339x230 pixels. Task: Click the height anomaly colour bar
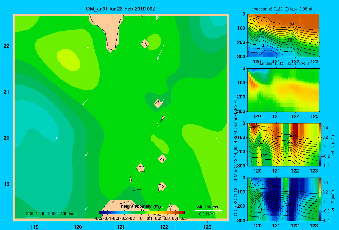click(142, 212)
